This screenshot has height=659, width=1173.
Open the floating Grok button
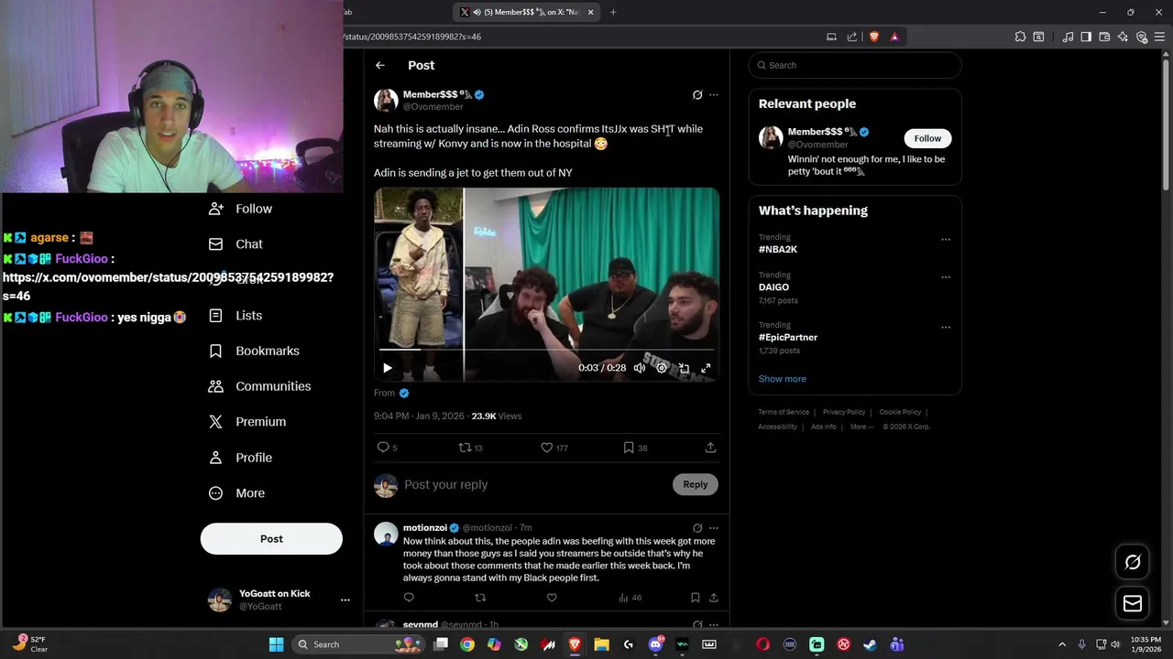pos(1133,562)
